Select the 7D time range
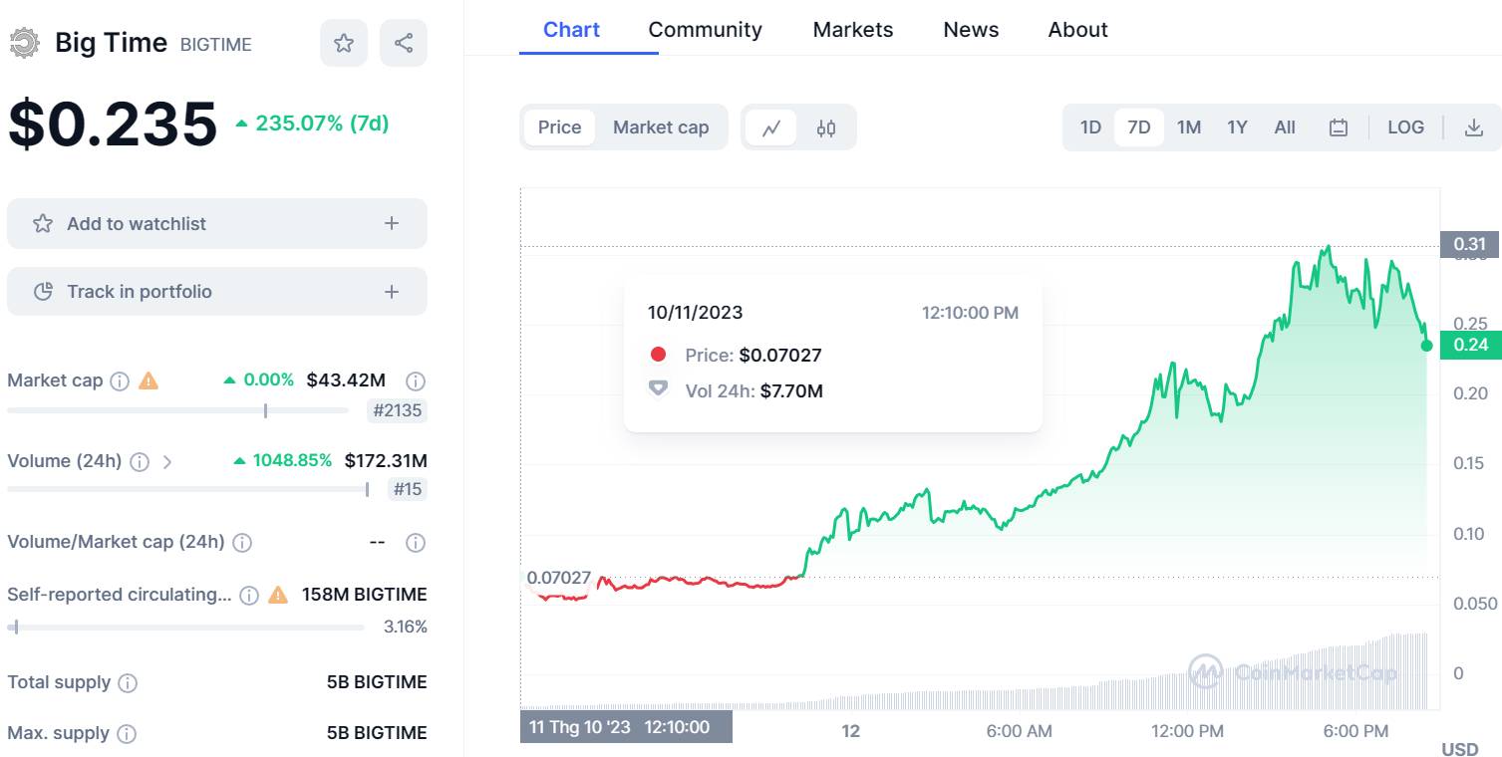Image resolution: width=1502 pixels, height=757 pixels. pyautogui.click(x=1138, y=127)
